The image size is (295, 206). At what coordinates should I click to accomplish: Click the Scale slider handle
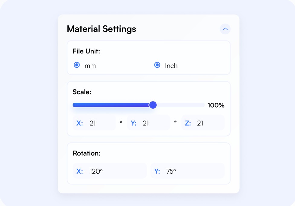click(x=153, y=105)
